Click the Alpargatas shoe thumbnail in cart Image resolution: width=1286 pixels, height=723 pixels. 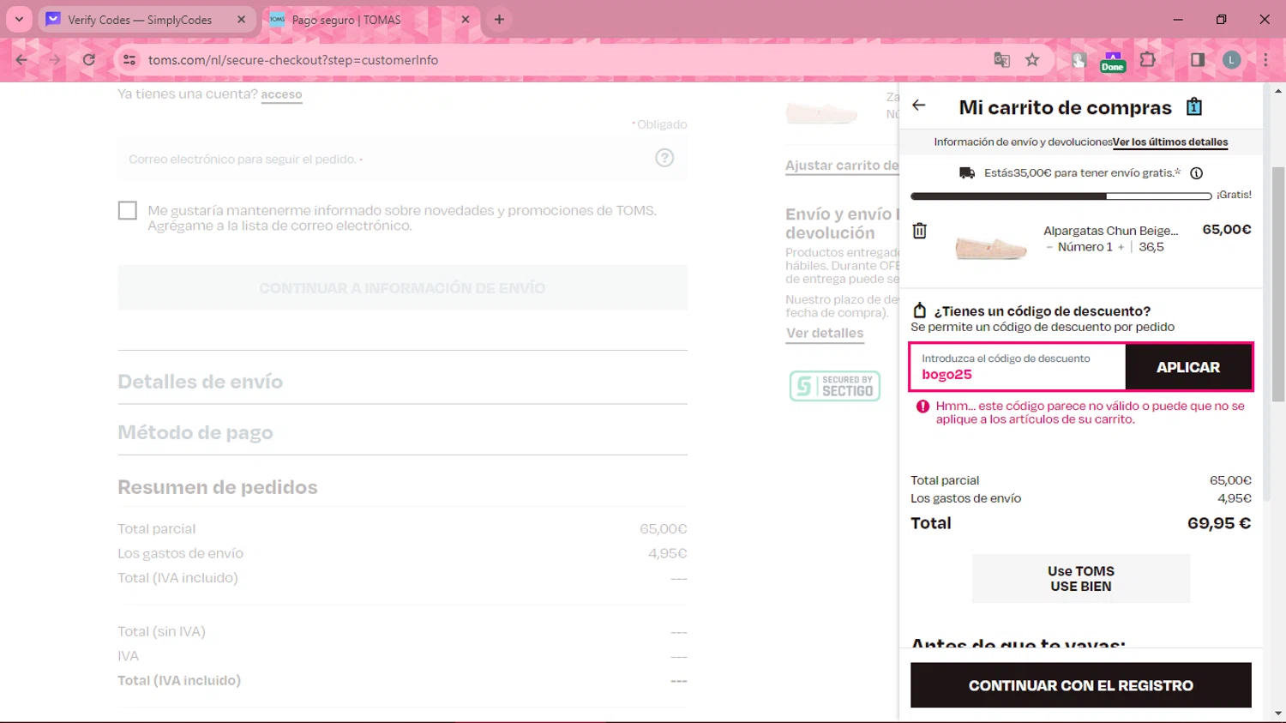point(991,247)
